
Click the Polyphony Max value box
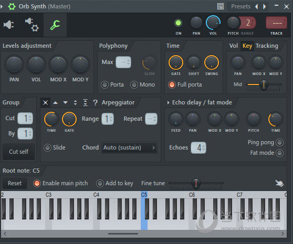coord(123,62)
